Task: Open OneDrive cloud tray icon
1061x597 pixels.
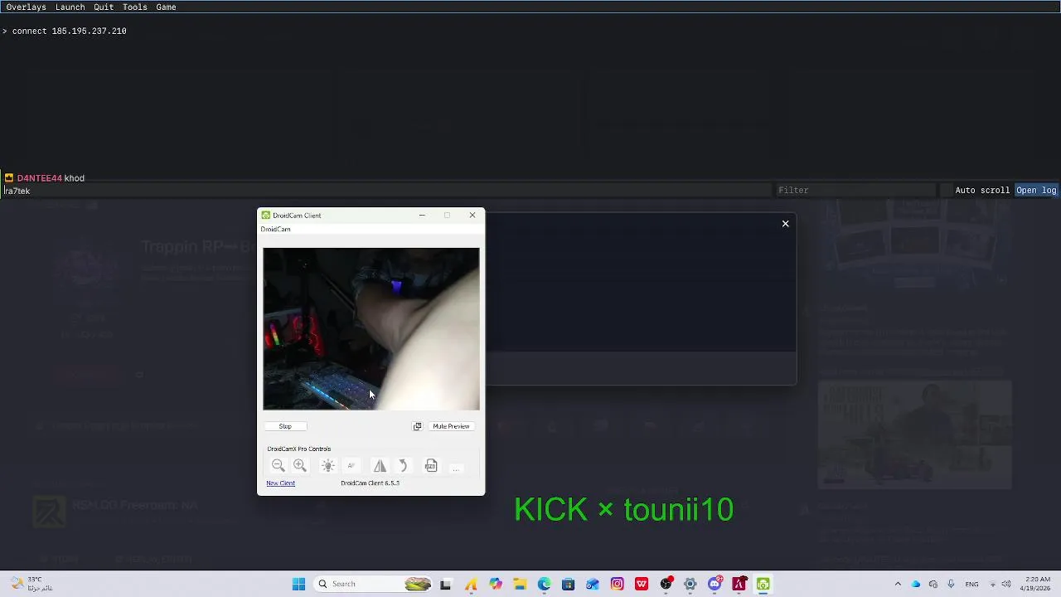Action: [916, 585]
